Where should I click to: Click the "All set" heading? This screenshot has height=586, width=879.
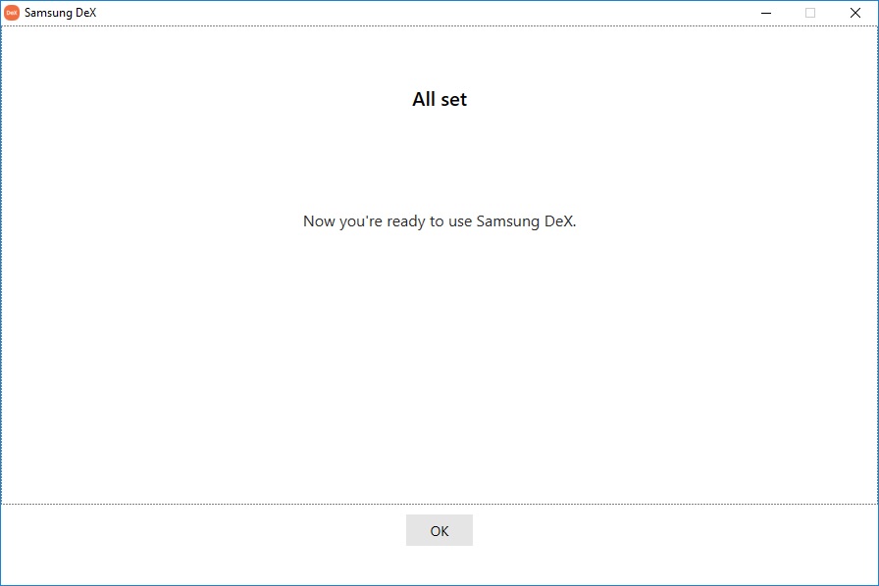point(439,99)
